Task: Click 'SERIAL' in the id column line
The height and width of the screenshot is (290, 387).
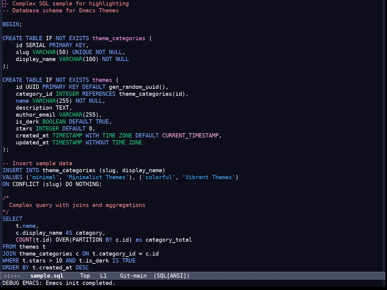Action: point(36,45)
